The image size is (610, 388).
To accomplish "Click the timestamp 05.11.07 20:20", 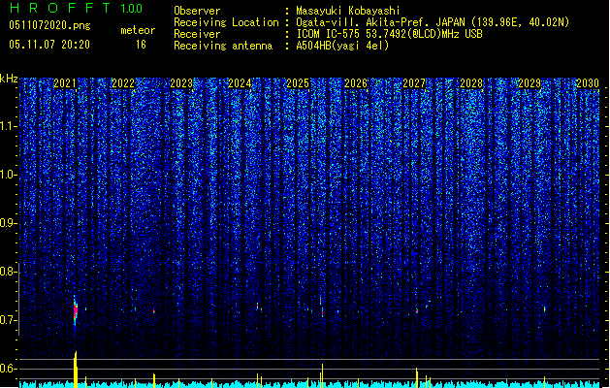I will (x=49, y=45).
